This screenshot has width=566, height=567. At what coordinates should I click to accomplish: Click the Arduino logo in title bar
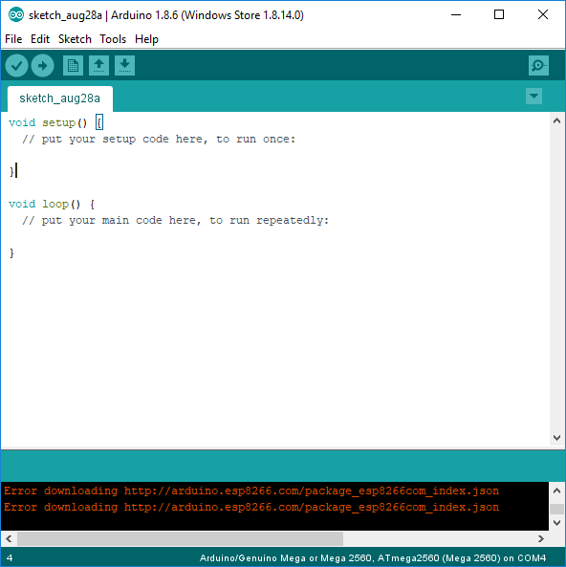point(16,15)
